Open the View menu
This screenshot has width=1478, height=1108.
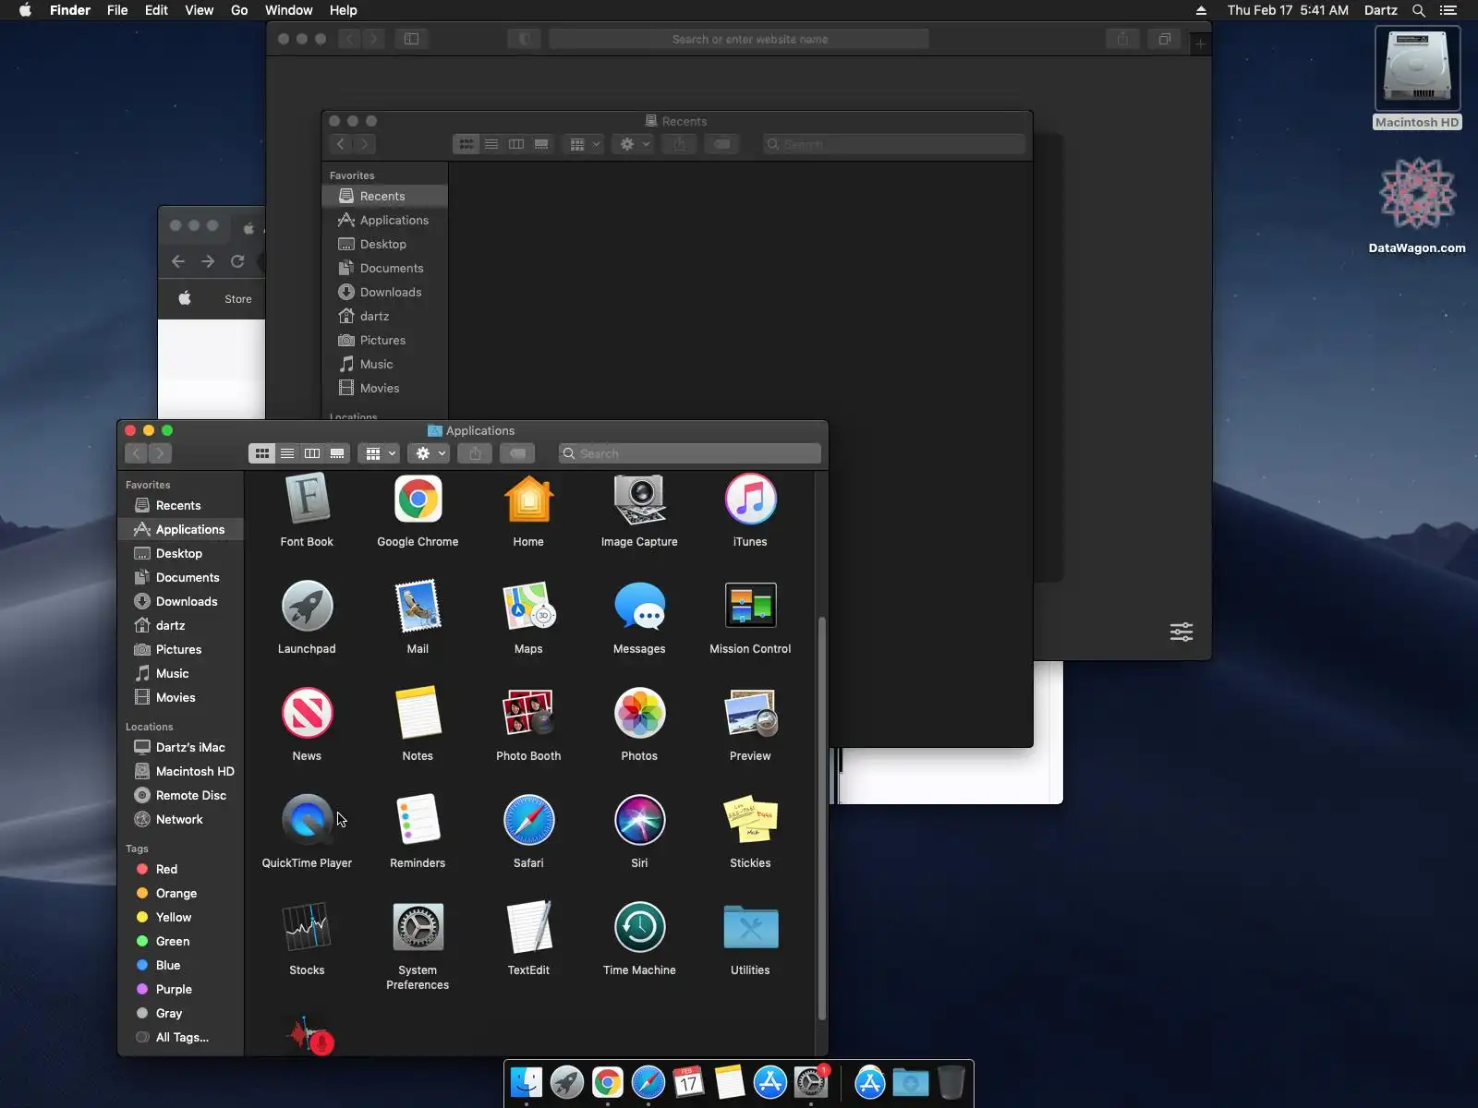(x=199, y=10)
